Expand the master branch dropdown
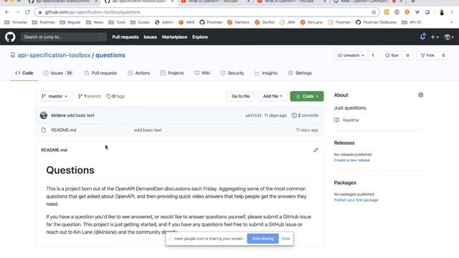This screenshot has height=258, width=459. click(x=55, y=96)
